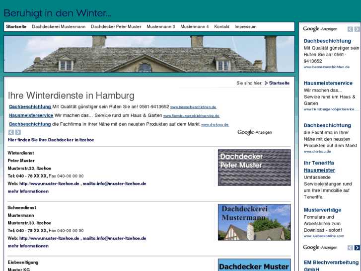The height and width of the screenshot is (271, 361).
Task: Click Beruhigt in den Winter site title
Action: (x=57, y=13)
